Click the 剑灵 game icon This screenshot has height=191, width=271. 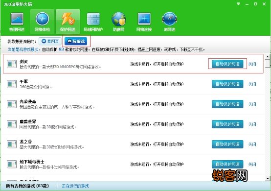[12, 64]
